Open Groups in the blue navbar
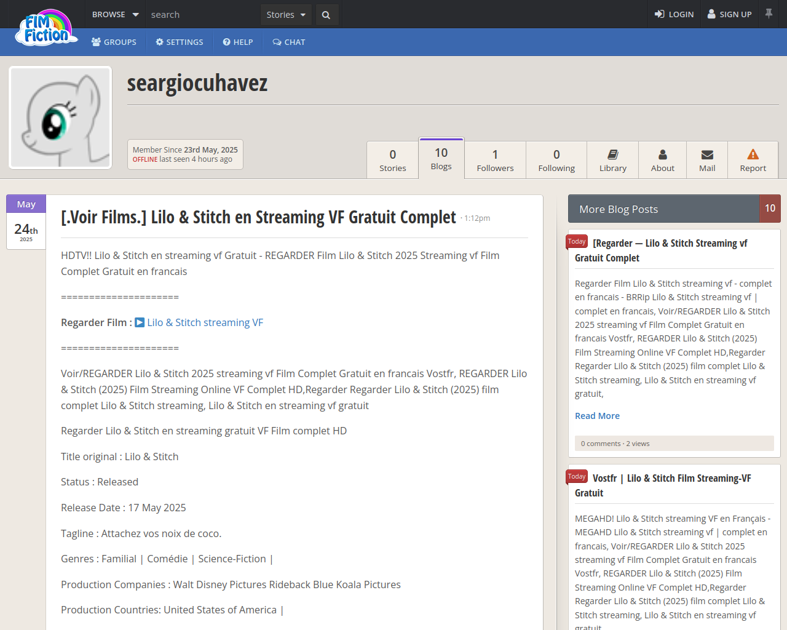Screen dimensions: 787x630 point(114,42)
